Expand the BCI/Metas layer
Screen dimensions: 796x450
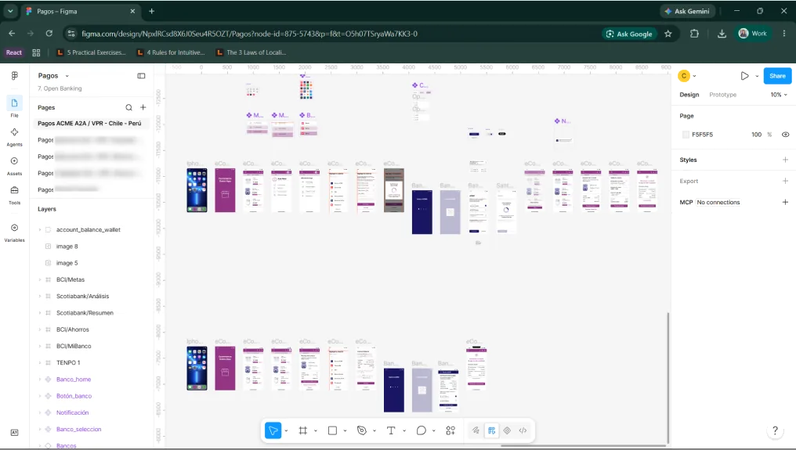click(40, 279)
